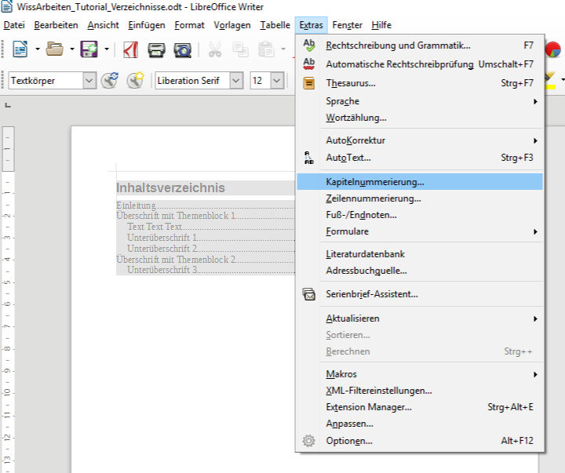This screenshot has width=565, height=473.
Task: Click the Cut scissors icon
Action: pyautogui.click(x=215, y=49)
